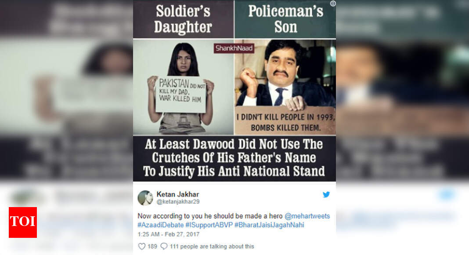Click "111 people are talking about this"

[x=212, y=246]
